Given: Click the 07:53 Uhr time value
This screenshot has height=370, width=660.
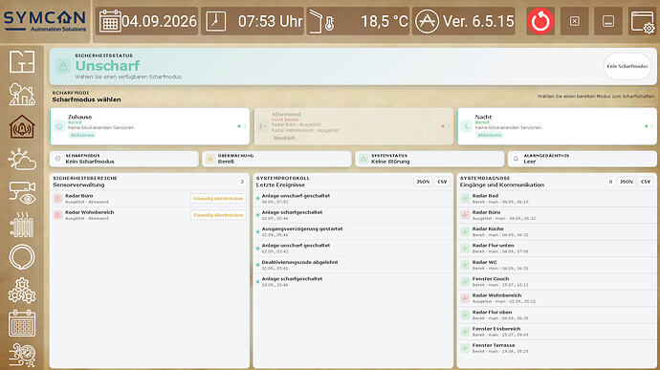Looking at the screenshot, I should [x=271, y=21].
